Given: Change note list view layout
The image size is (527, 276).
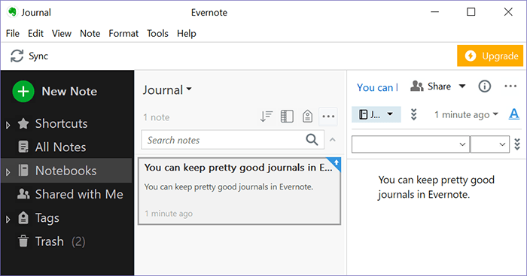Looking at the screenshot, I should click(x=287, y=117).
